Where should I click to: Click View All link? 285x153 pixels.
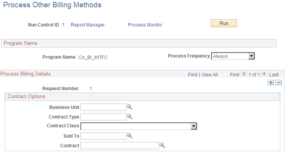pos(209,75)
